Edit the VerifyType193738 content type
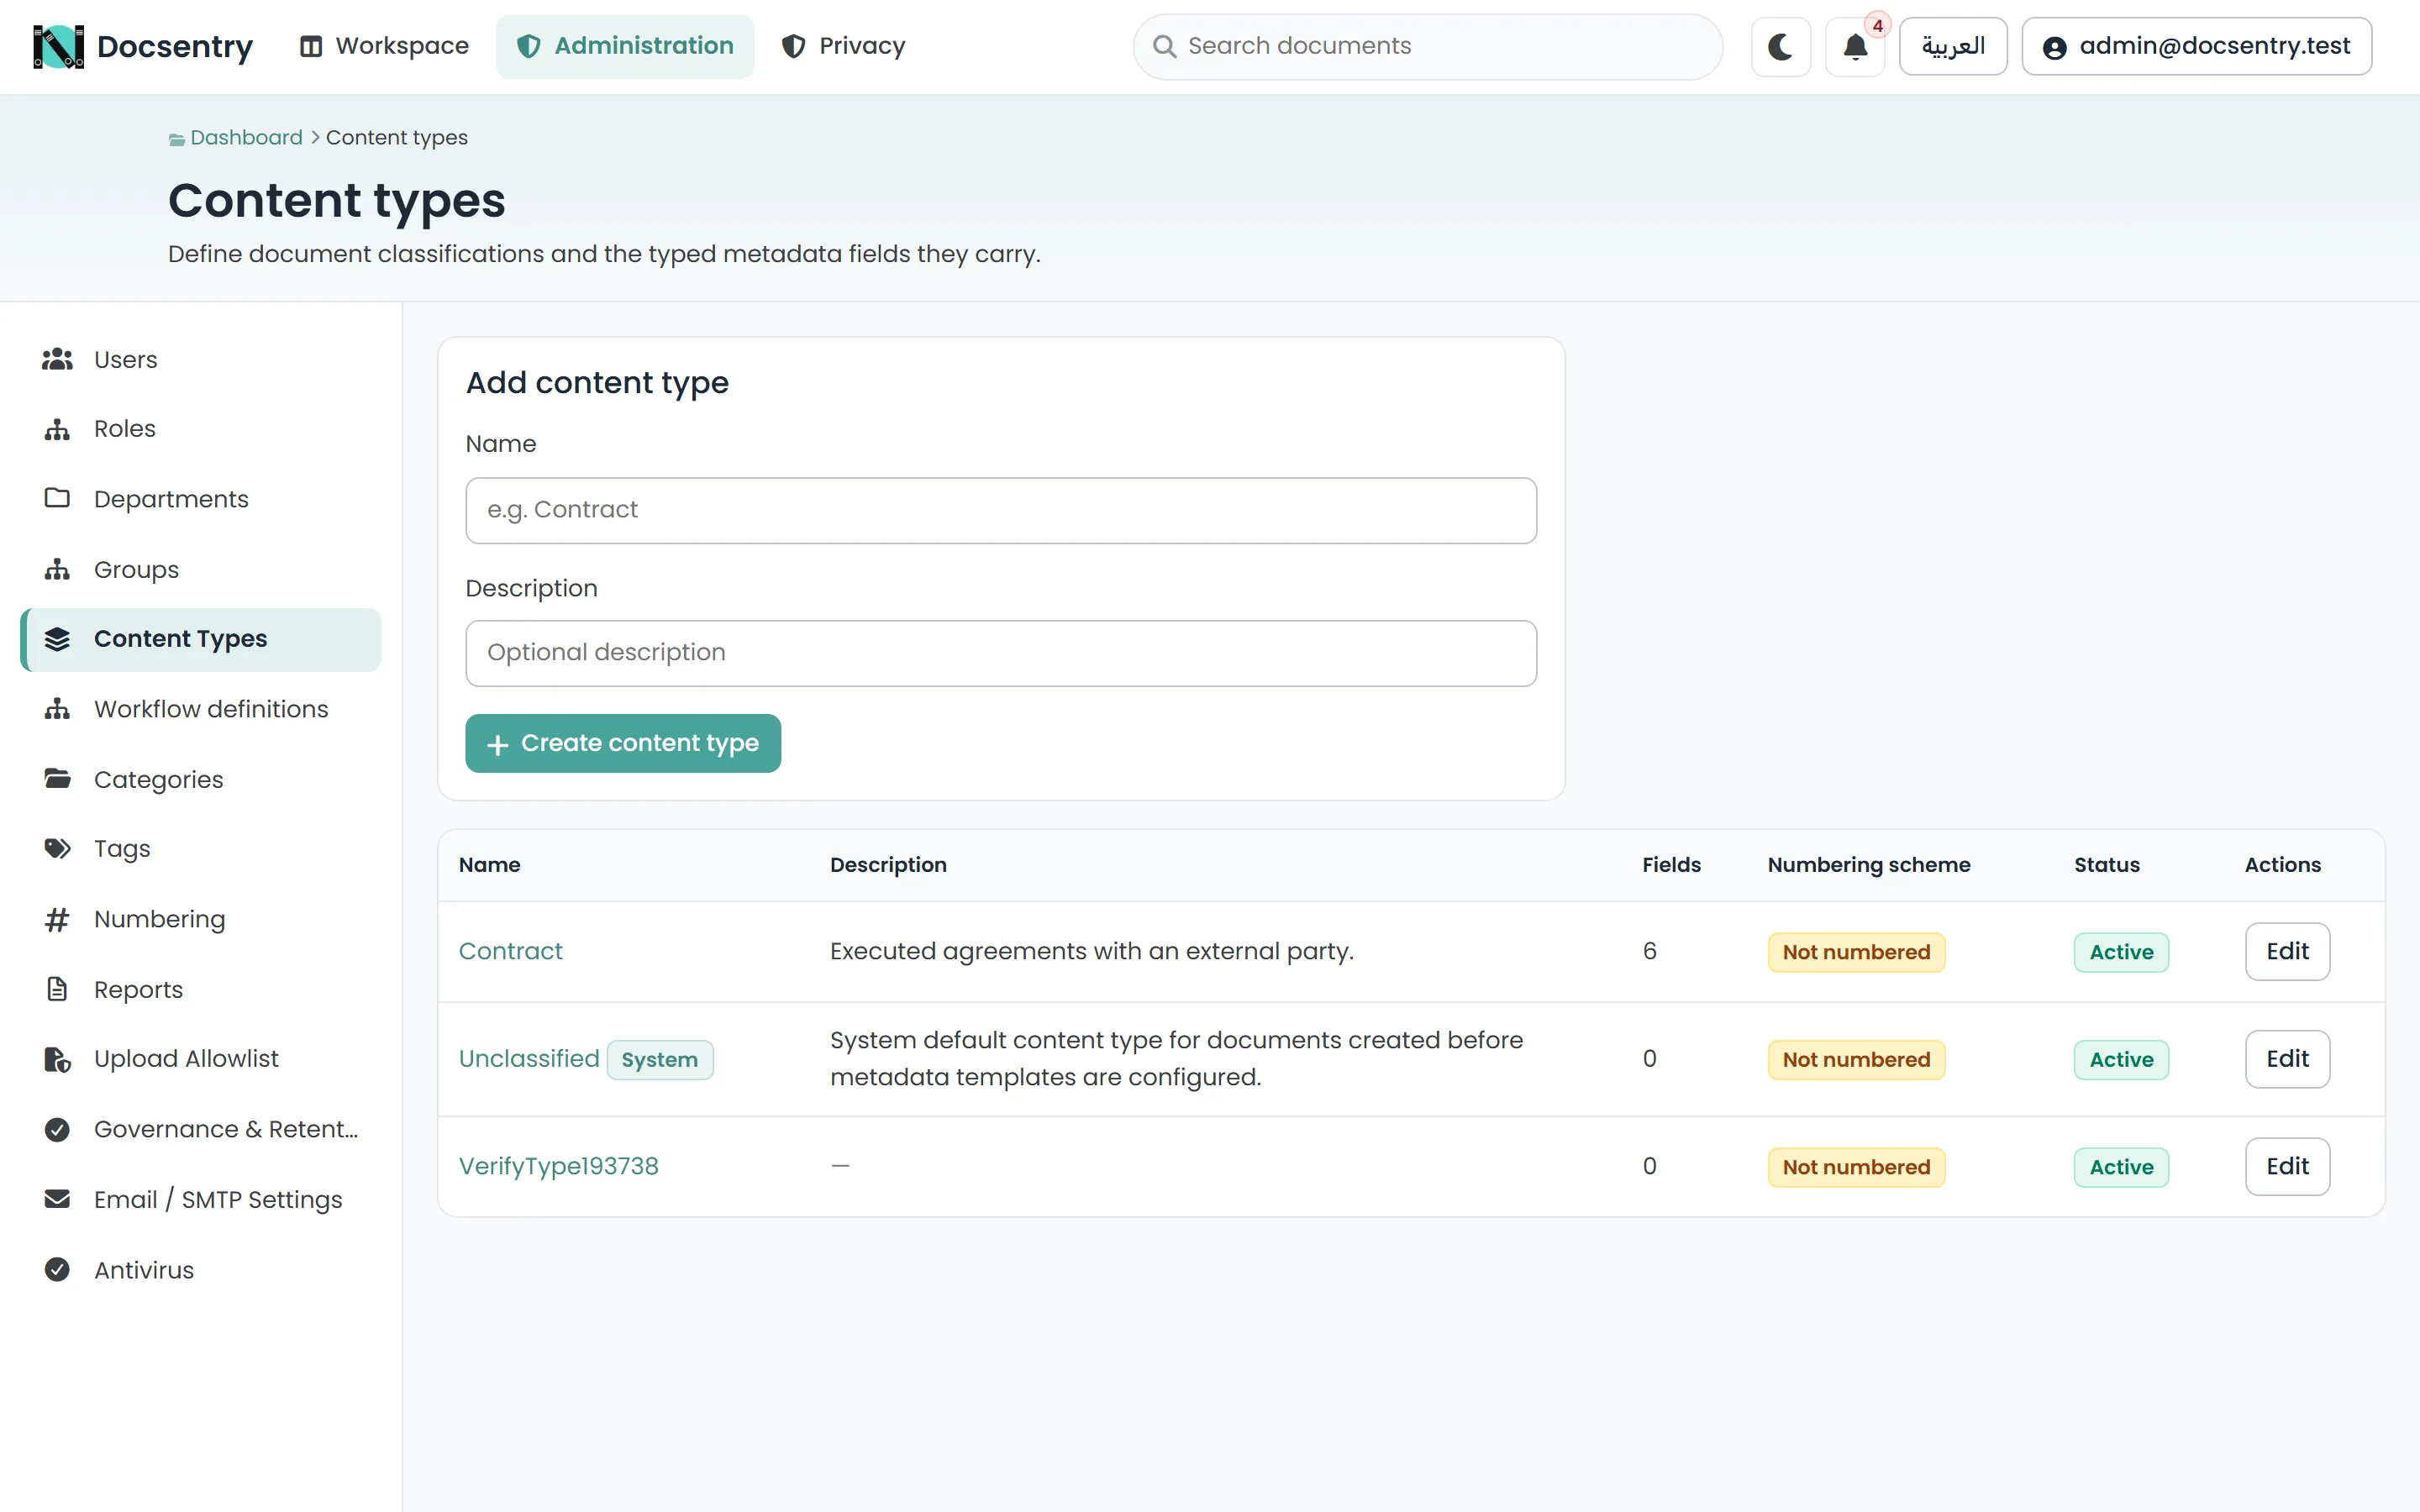Viewport: 2420px width, 1512px height. pos(2287,1166)
